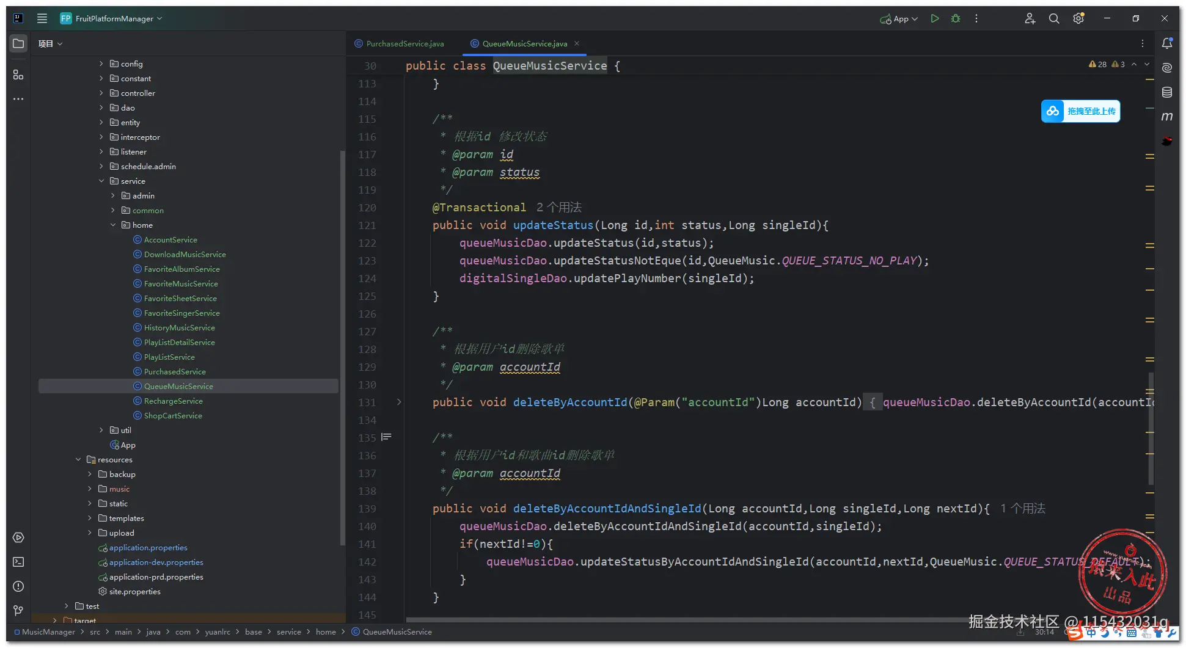1186x648 pixels.
Task: Open Search Everywhere magnifier
Action: tap(1054, 18)
